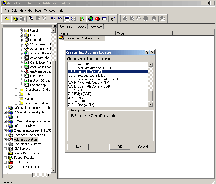Expand the trans folder
The width and height of the screenshot is (216, 184).
(21, 35)
